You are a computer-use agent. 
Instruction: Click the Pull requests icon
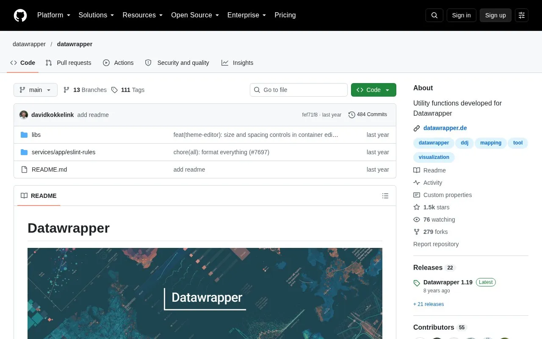pos(49,63)
